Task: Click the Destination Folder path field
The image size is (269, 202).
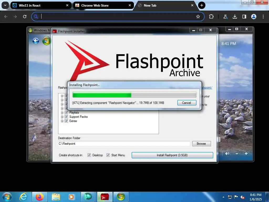Action: [x=124, y=144]
